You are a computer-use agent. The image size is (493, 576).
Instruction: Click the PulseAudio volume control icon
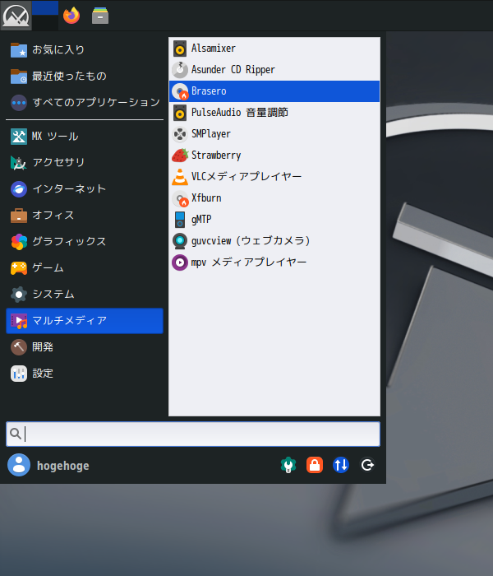click(x=180, y=113)
